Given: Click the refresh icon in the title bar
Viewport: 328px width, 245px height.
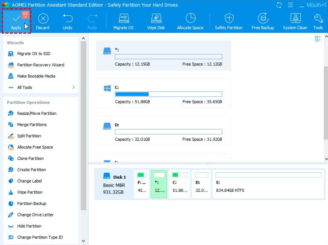Looking at the screenshot, I should (279, 5).
